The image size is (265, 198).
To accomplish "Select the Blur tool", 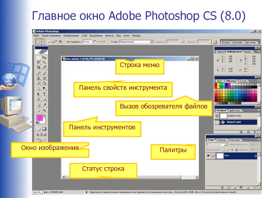I will pos(38,88).
